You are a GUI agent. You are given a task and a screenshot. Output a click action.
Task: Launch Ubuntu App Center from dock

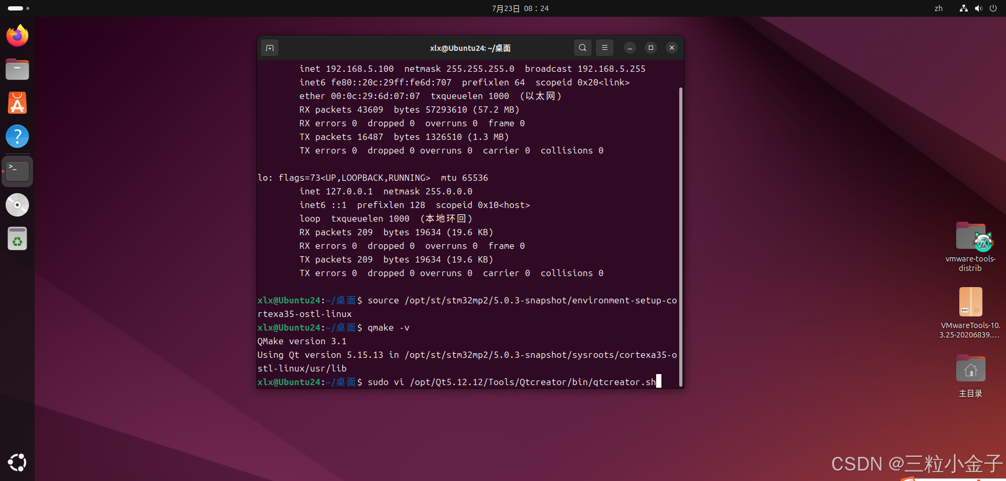17,103
